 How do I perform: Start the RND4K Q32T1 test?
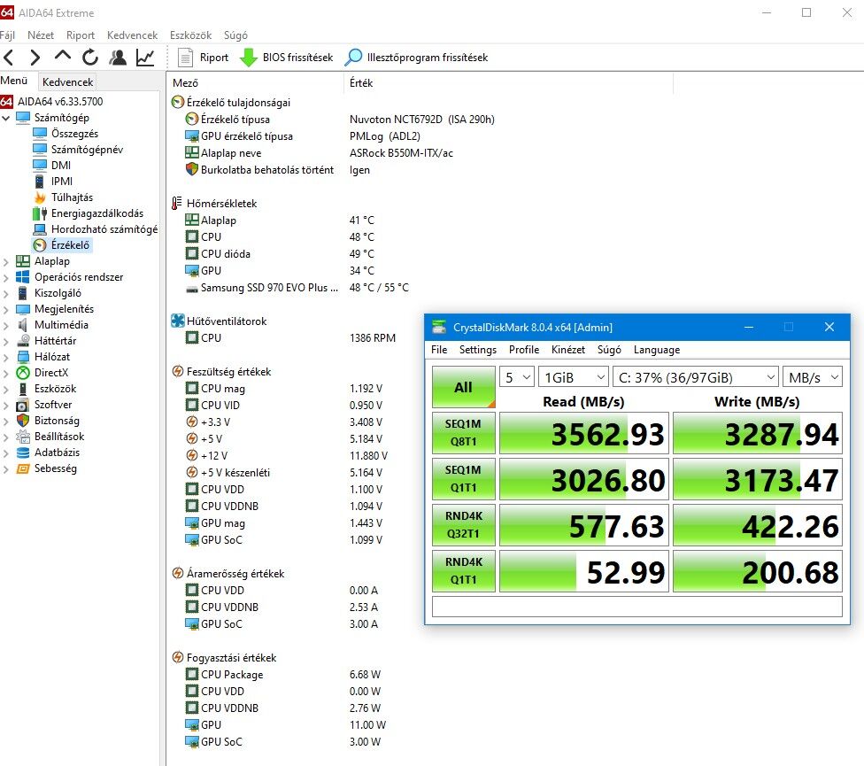(463, 525)
